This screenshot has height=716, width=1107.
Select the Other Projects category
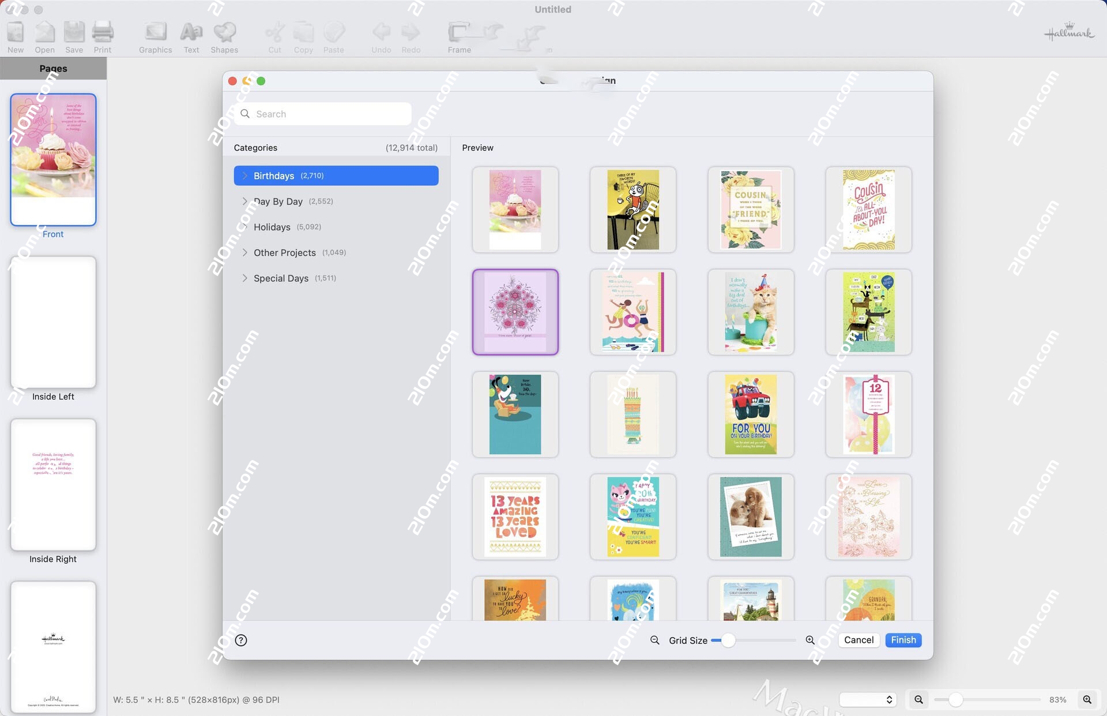(284, 253)
